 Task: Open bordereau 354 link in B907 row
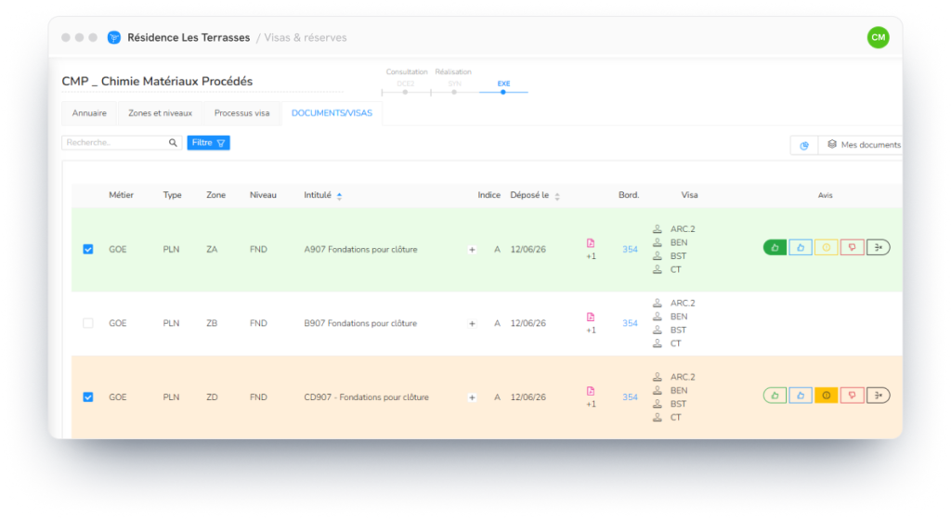point(630,323)
